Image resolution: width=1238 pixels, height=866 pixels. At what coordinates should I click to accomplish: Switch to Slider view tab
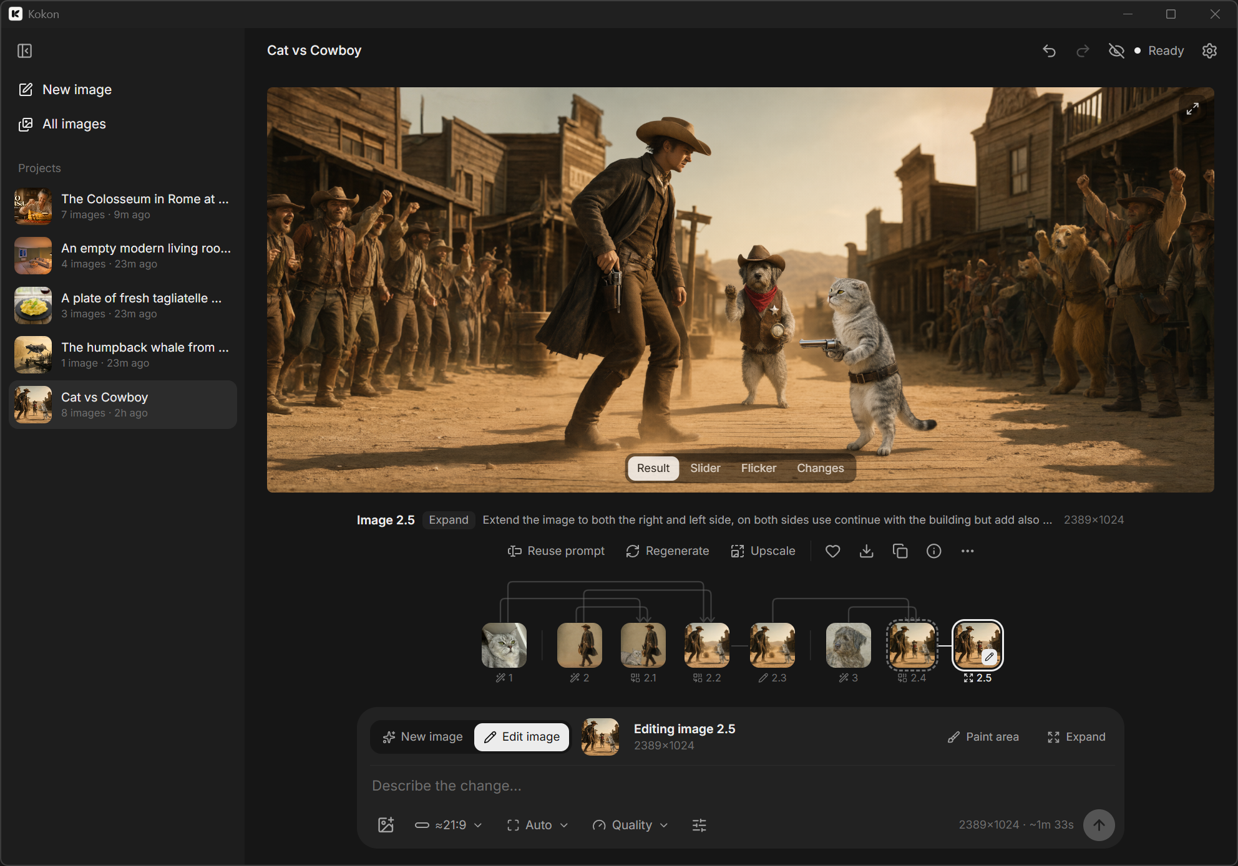coord(705,468)
